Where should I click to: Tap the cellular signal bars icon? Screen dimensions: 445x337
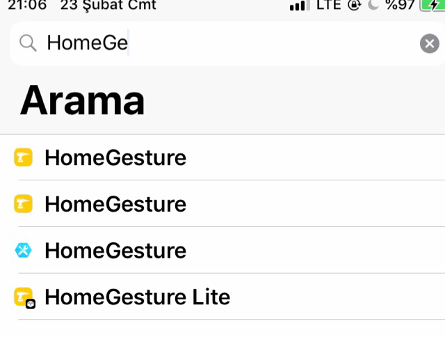[x=300, y=6]
